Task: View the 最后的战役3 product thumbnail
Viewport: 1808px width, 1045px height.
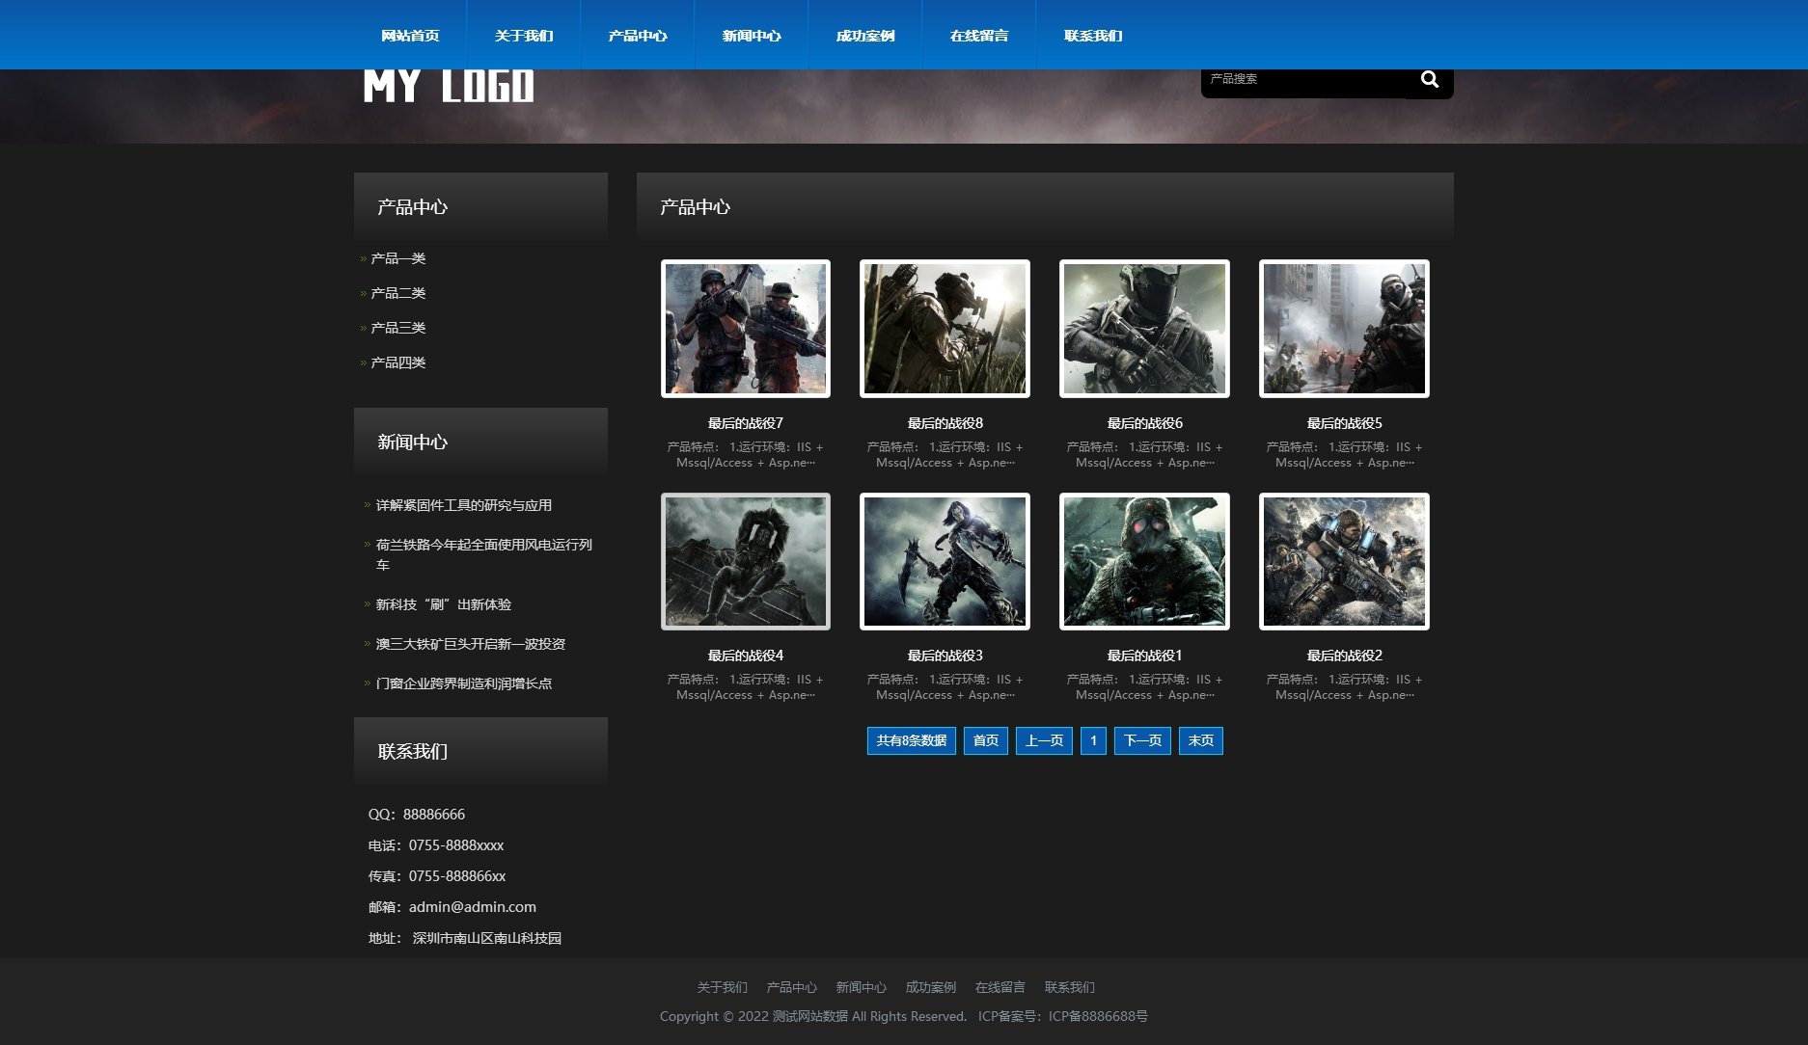Action: (945, 561)
